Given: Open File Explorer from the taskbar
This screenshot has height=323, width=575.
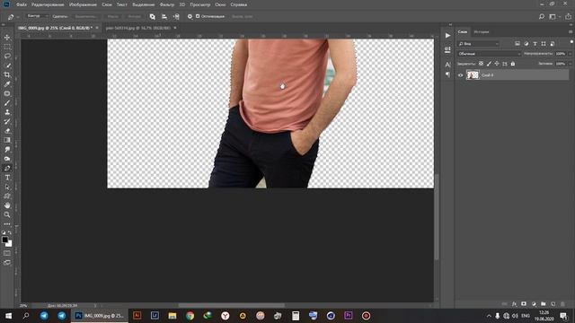Looking at the screenshot, I should [x=172, y=316].
